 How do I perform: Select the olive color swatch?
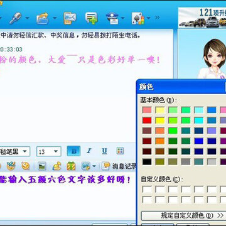[x=160, y=162]
